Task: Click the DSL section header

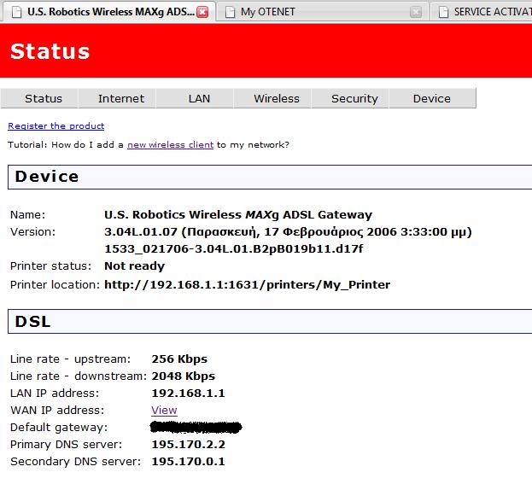Action: (x=270, y=321)
